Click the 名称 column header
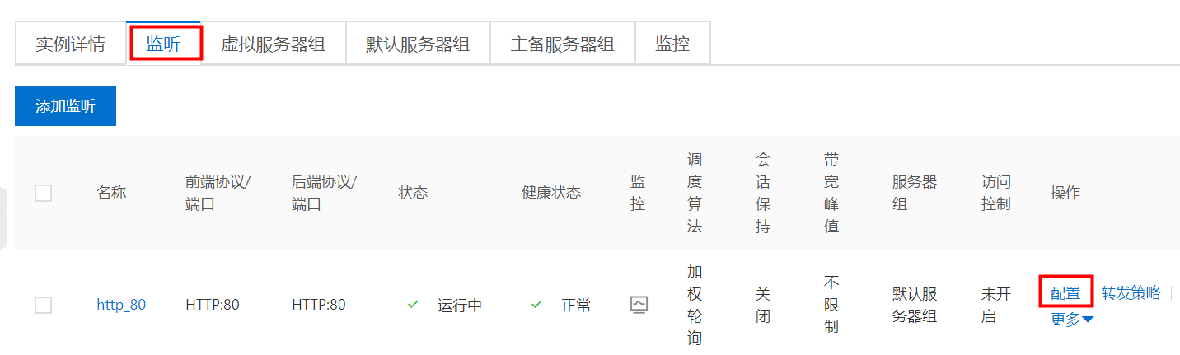This screenshot has width=1180, height=355. [x=111, y=193]
